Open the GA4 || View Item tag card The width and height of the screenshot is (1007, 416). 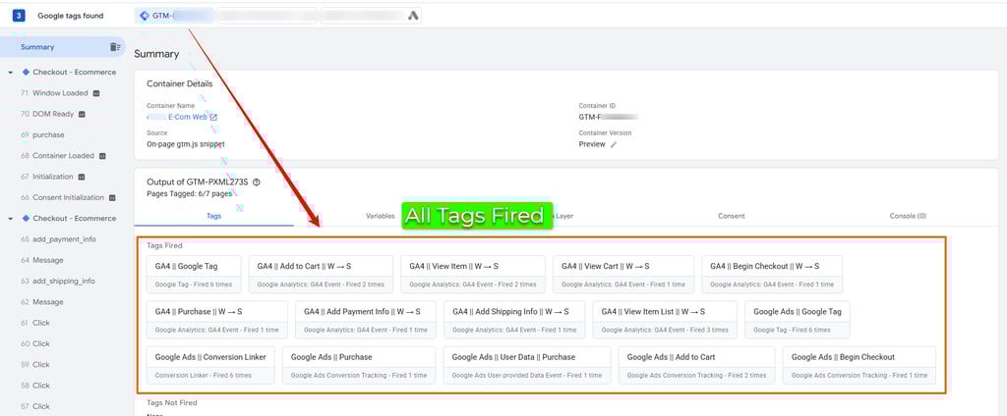click(473, 275)
